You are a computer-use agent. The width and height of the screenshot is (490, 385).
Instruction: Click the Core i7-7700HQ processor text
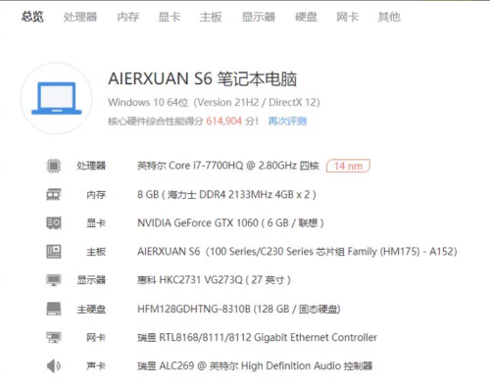[228, 166]
